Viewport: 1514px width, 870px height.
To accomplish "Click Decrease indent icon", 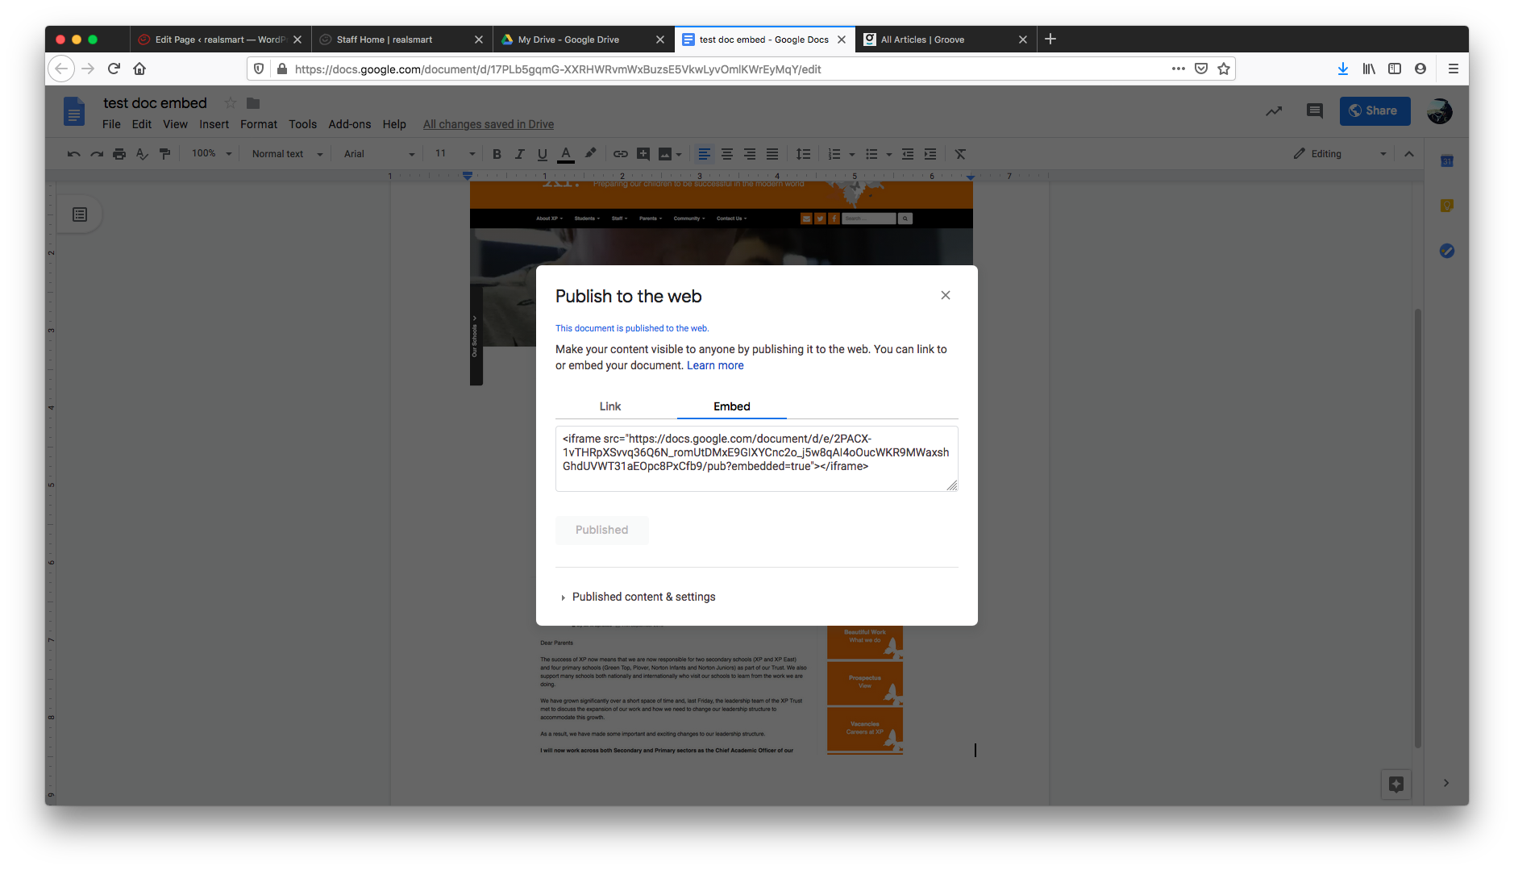I will (908, 154).
